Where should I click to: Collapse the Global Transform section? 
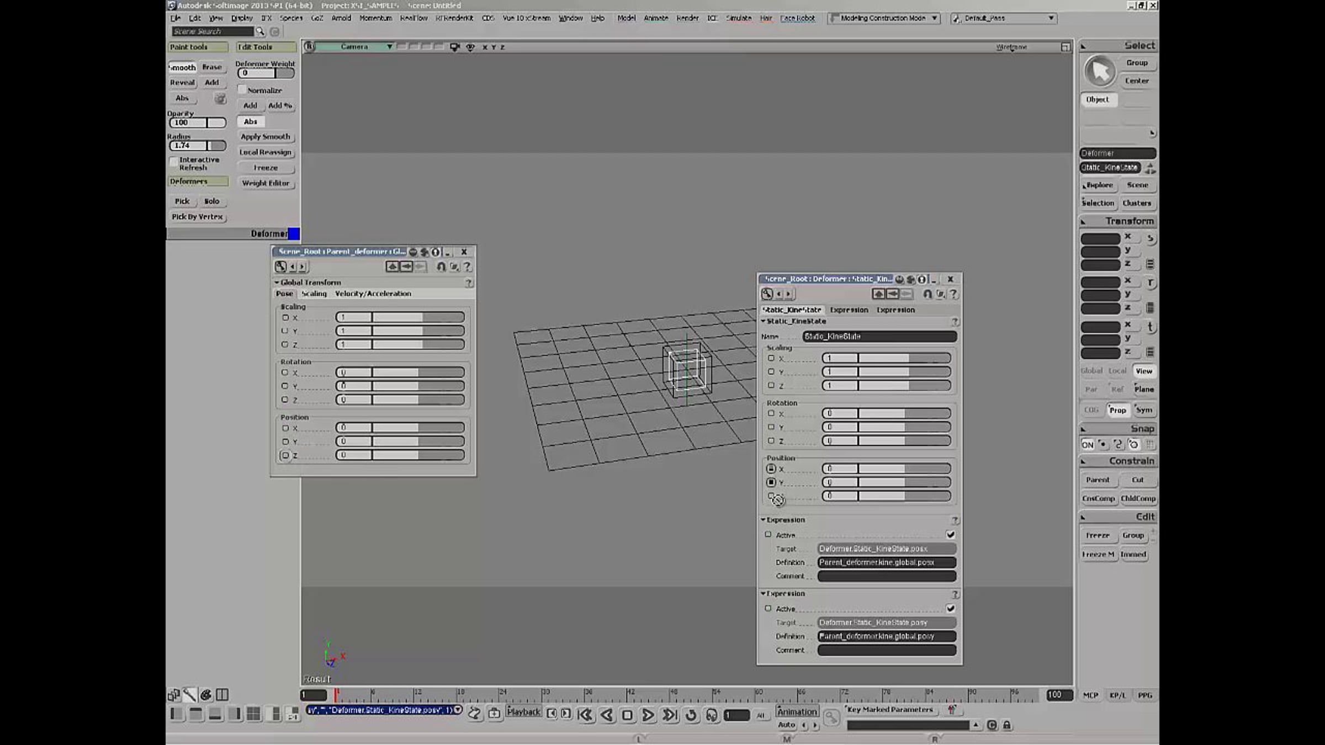pos(277,283)
